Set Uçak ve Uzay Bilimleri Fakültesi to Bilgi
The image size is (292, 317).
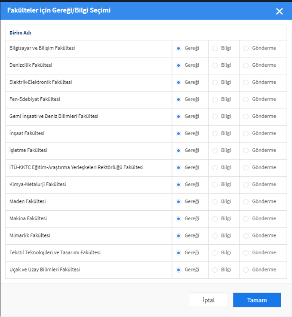(x=215, y=270)
